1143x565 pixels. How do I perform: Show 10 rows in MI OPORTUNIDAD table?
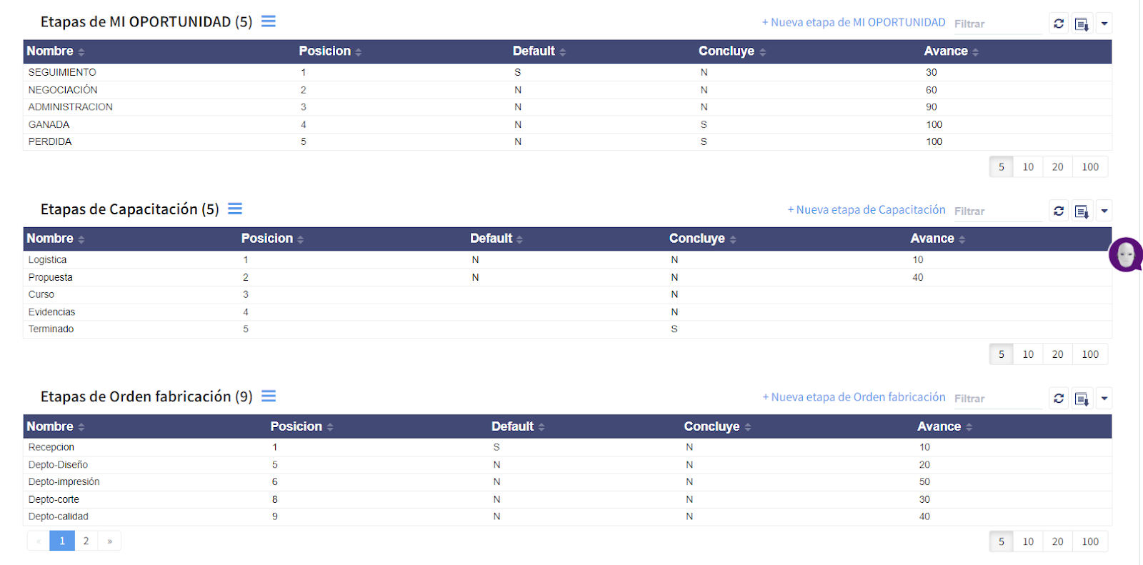[1028, 167]
